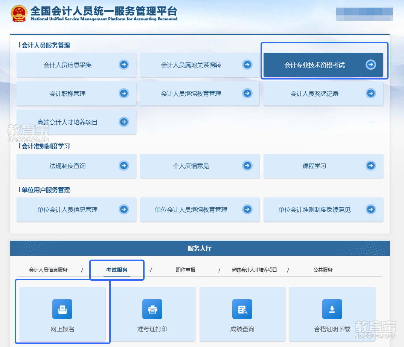404x347 pixels.
Task: Click 服务大厅 banner heading
Action: 200,248
